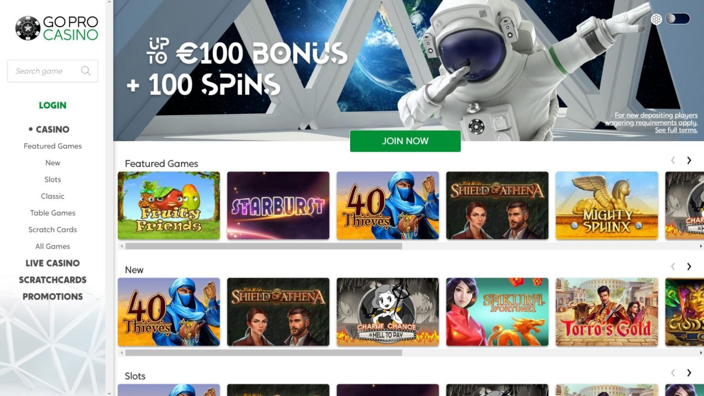Click the New row previous arrow

click(x=673, y=266)
